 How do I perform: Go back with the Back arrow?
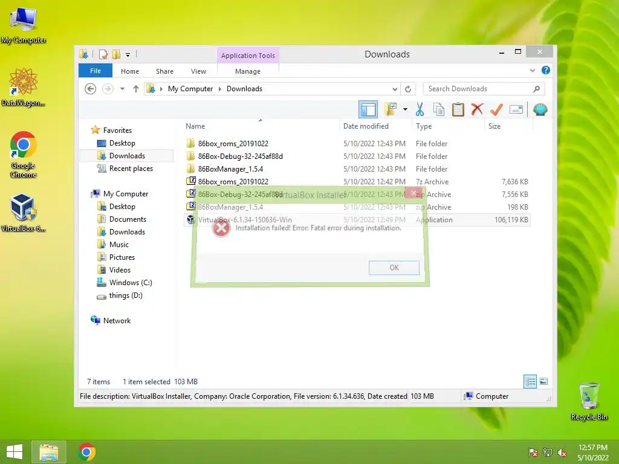tap(91, 89)
